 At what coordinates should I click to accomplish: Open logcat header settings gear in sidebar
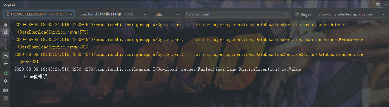click(6, 81)
